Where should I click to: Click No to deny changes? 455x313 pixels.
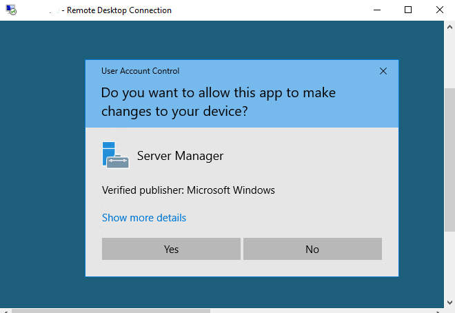click(x=312, y=249)
